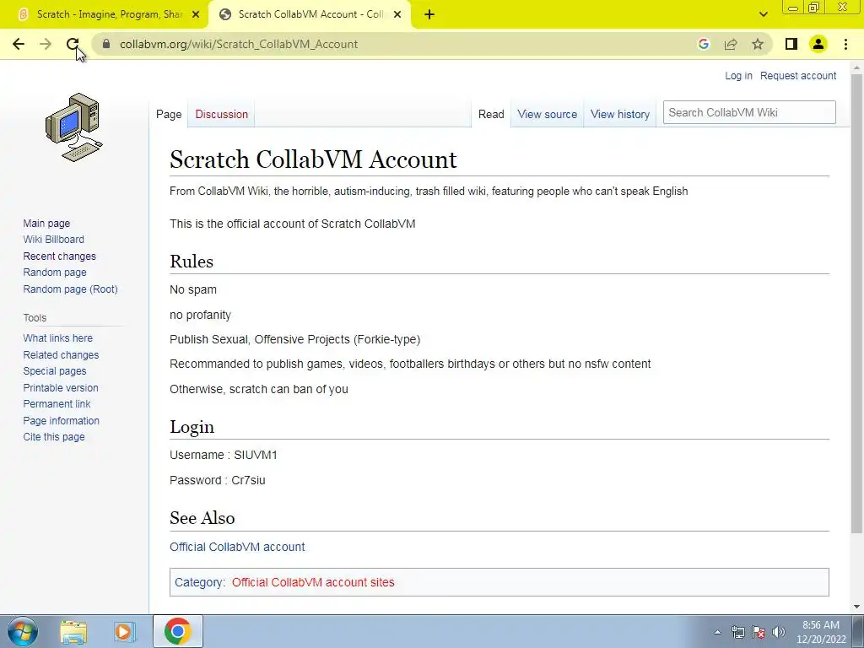The width and height of the screenshot is (864, 648).
Task: Reload the current page
Action: (x=73, y=44)
